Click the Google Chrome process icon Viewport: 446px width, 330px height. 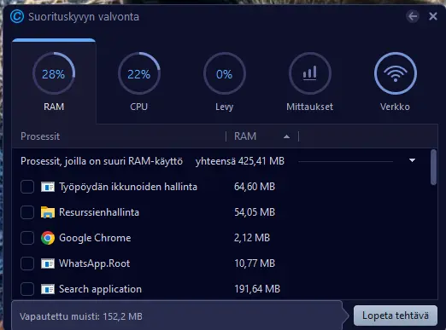click(x=48, y=238)
